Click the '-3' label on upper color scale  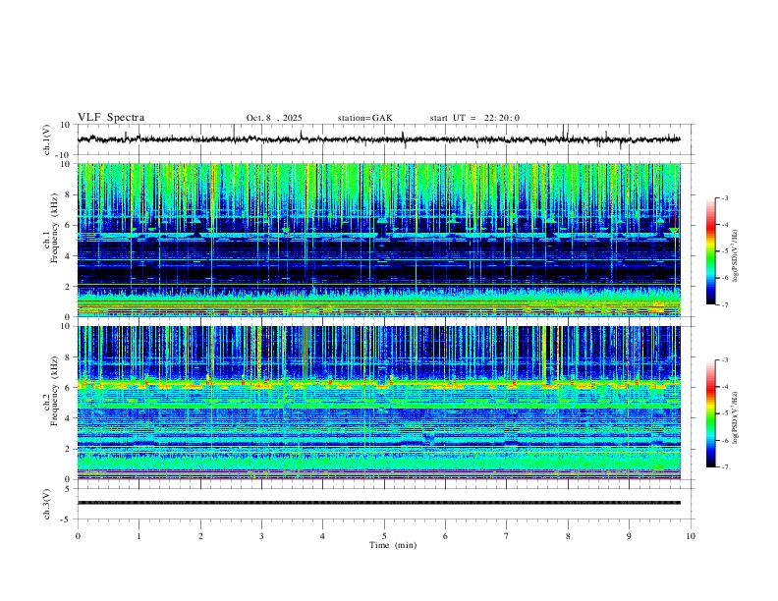click(725, 197)
